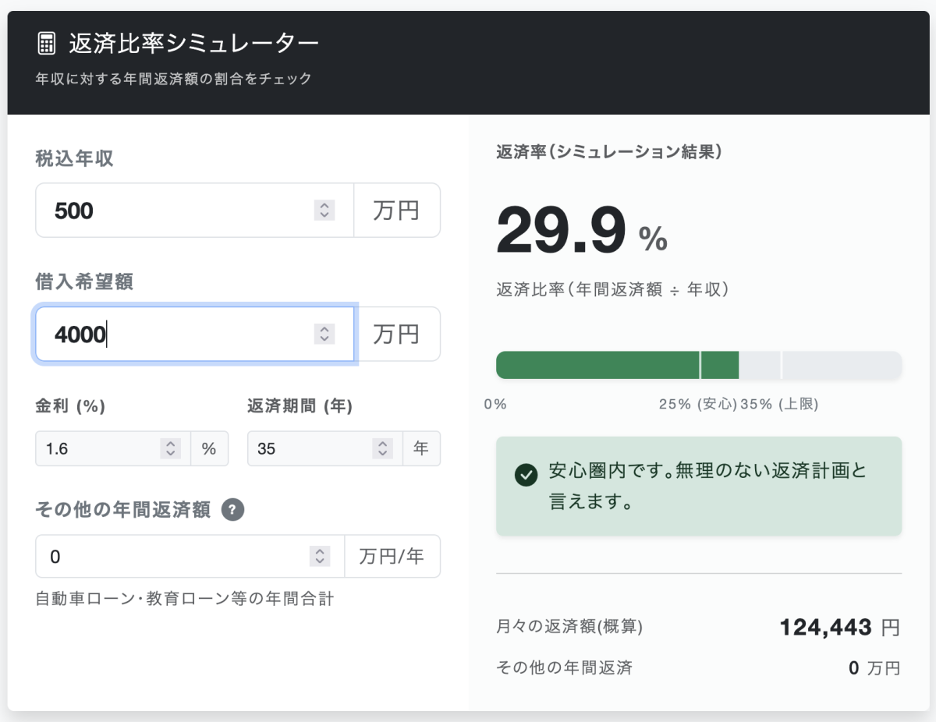This screenshot has height=722, width=936.
Task: Open the help tooltip next to その他の年間返済額
Action: (x=234, y=510)
